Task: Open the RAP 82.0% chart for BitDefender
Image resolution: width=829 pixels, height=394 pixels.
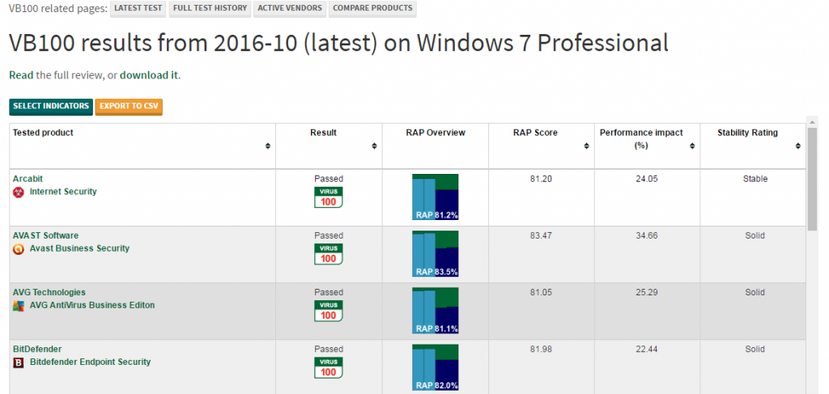Action: [x=435, y=367]
